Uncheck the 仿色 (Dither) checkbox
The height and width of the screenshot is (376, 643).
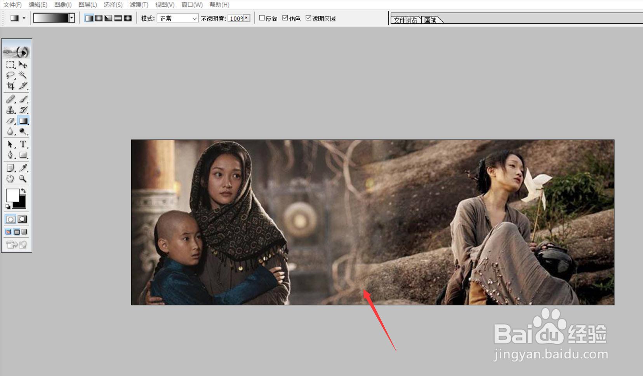pos(285,18)
